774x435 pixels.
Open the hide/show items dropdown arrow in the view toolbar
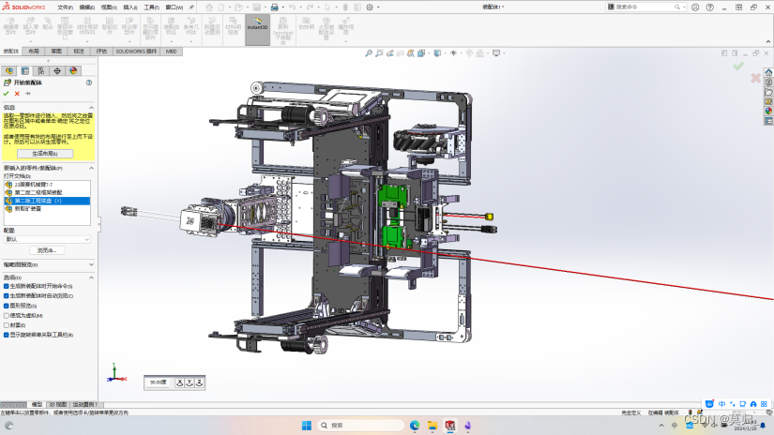click(460, 53)
